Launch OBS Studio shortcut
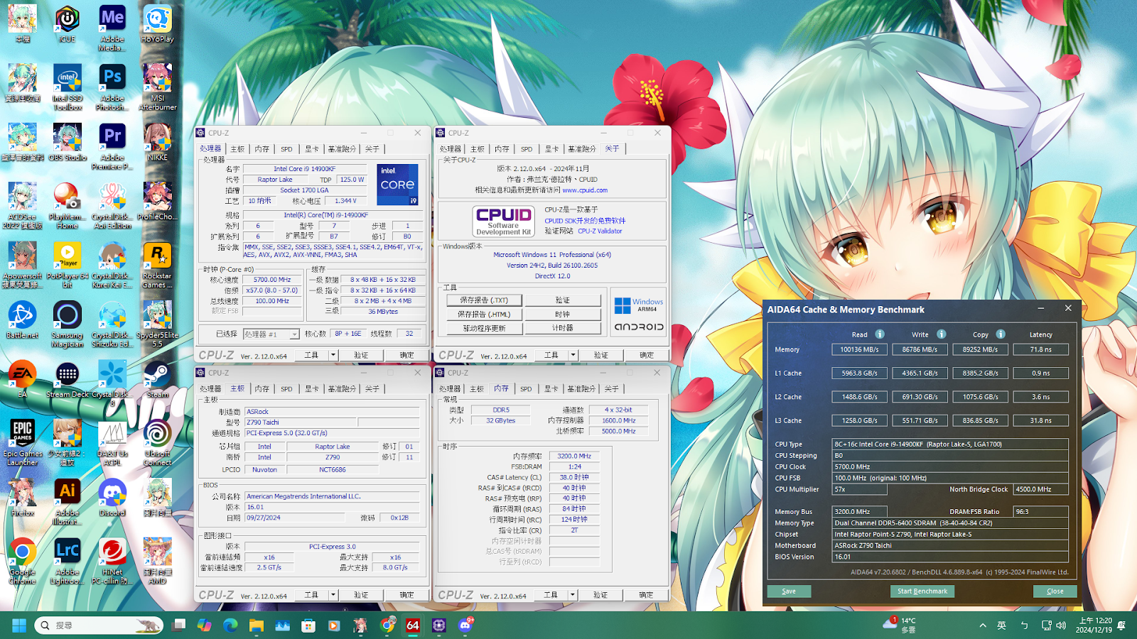The image size is (1137, 639). click(x=67, y=142)
